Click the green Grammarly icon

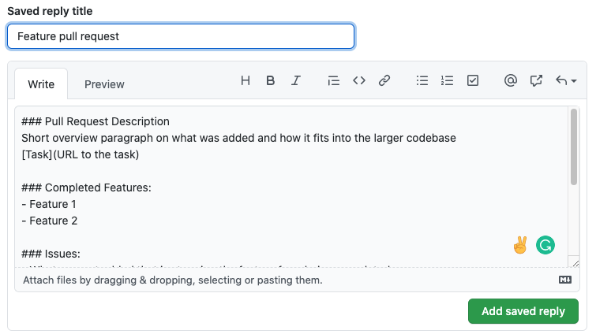pyautogui.click(x=545, y=245)
